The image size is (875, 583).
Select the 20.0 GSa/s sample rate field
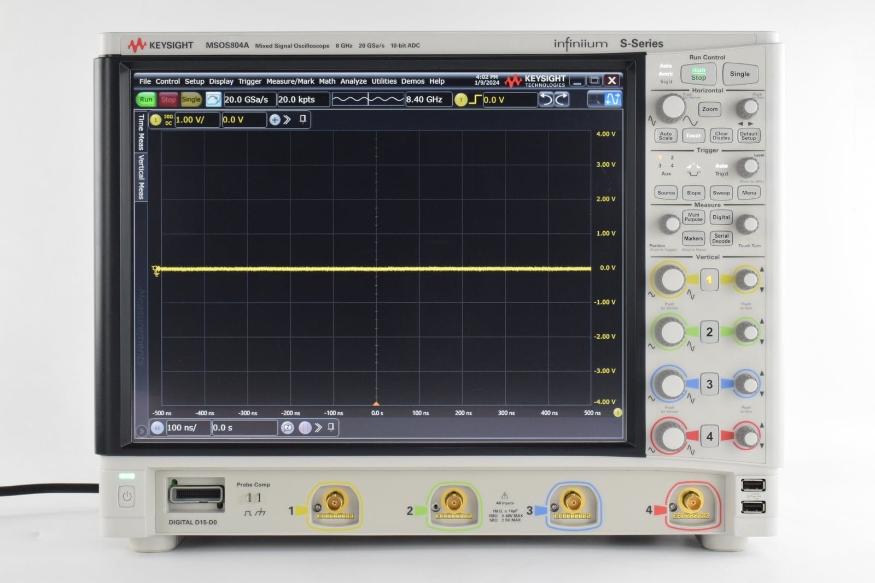click(249, 99)
